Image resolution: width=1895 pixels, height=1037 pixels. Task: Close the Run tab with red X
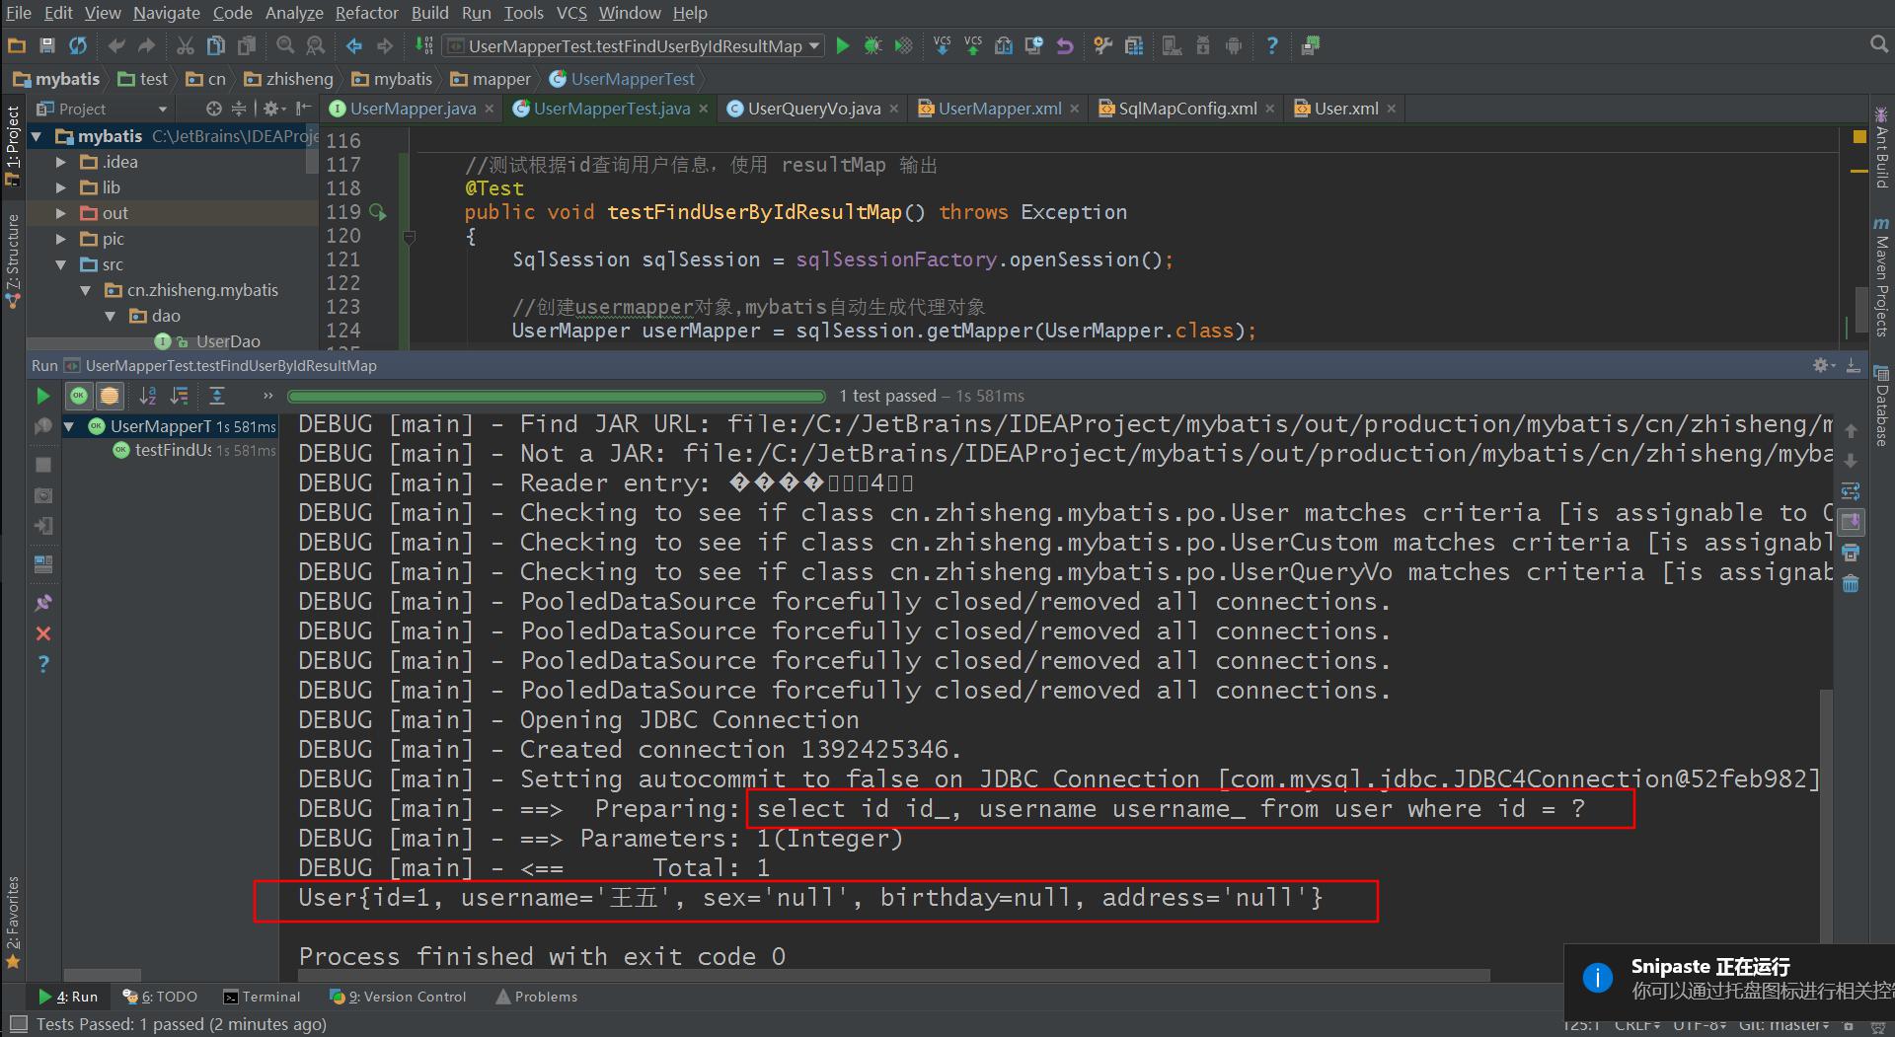point(43,633)
